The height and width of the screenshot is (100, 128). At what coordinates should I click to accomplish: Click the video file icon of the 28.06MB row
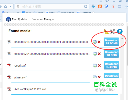(9, 42)
